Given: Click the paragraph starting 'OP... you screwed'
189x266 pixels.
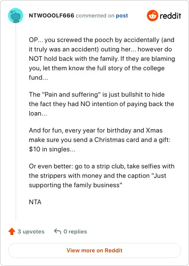Looking at the screenshot, I should pyautogui.click(x=102, y=58).
